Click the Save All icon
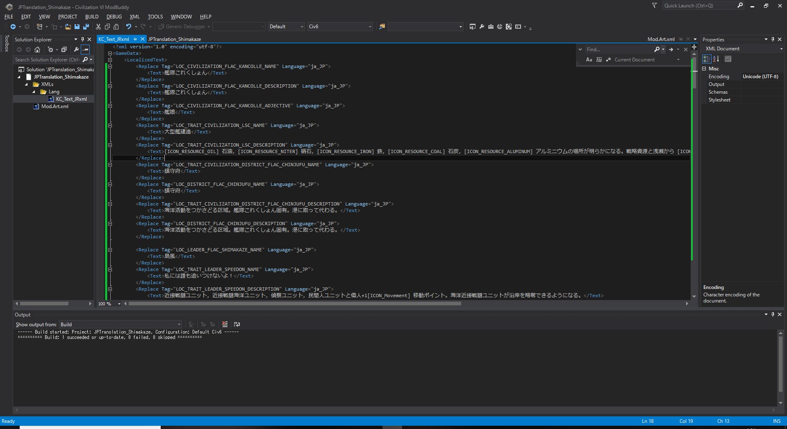The height and width of the screenshot is (429, 787). tap(86, 27)
